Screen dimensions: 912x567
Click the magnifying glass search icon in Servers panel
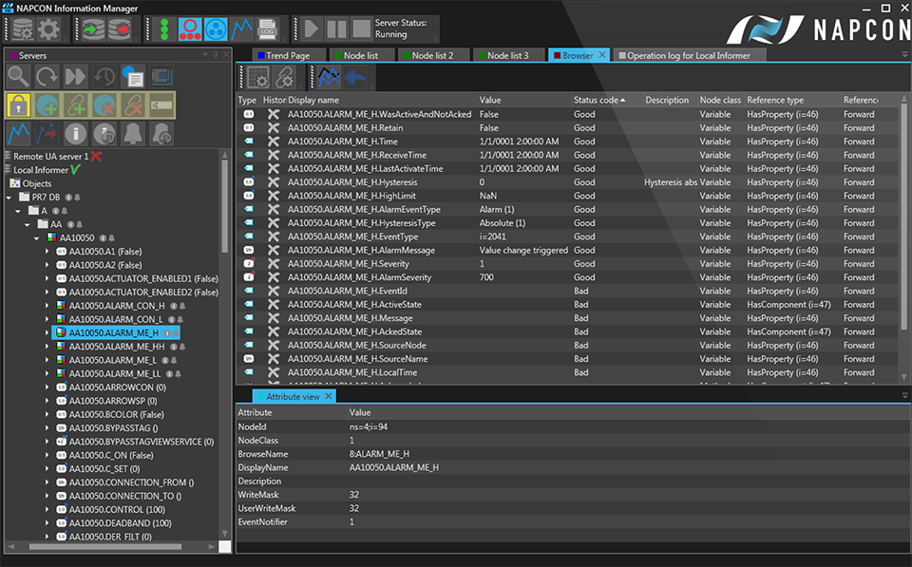click(x=18, y=77)
